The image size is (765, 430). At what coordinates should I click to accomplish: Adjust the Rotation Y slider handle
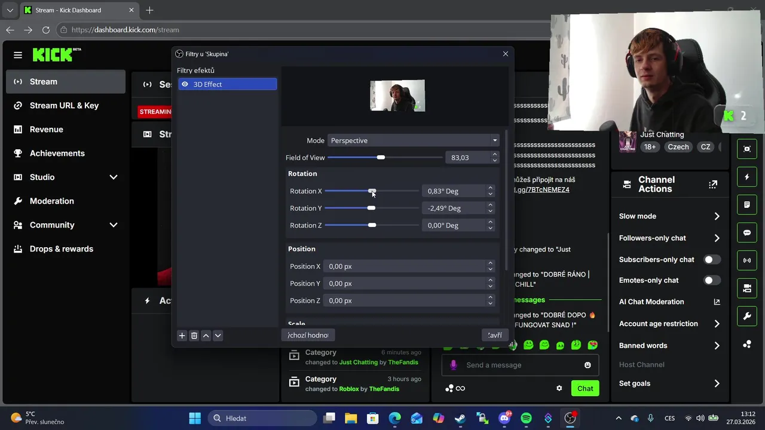coord(371,208)
